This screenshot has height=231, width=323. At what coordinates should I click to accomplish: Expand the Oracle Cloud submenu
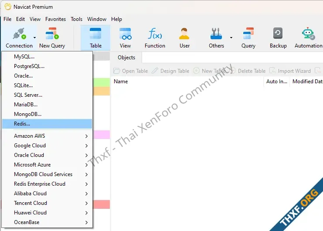47,155
